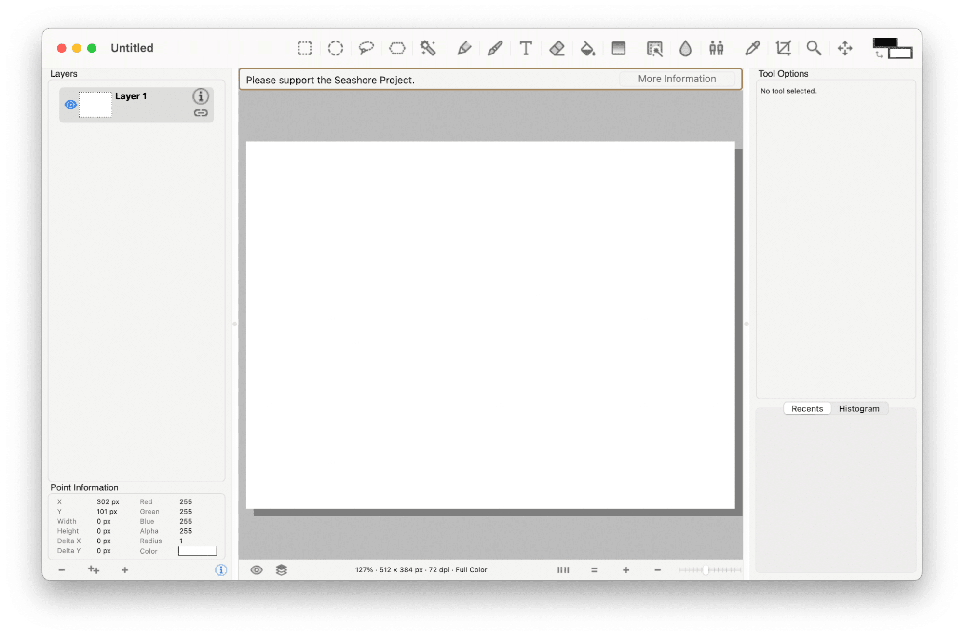Add a new layer with plus button
This screenshot has height=636, width=964.
(125, 570)
